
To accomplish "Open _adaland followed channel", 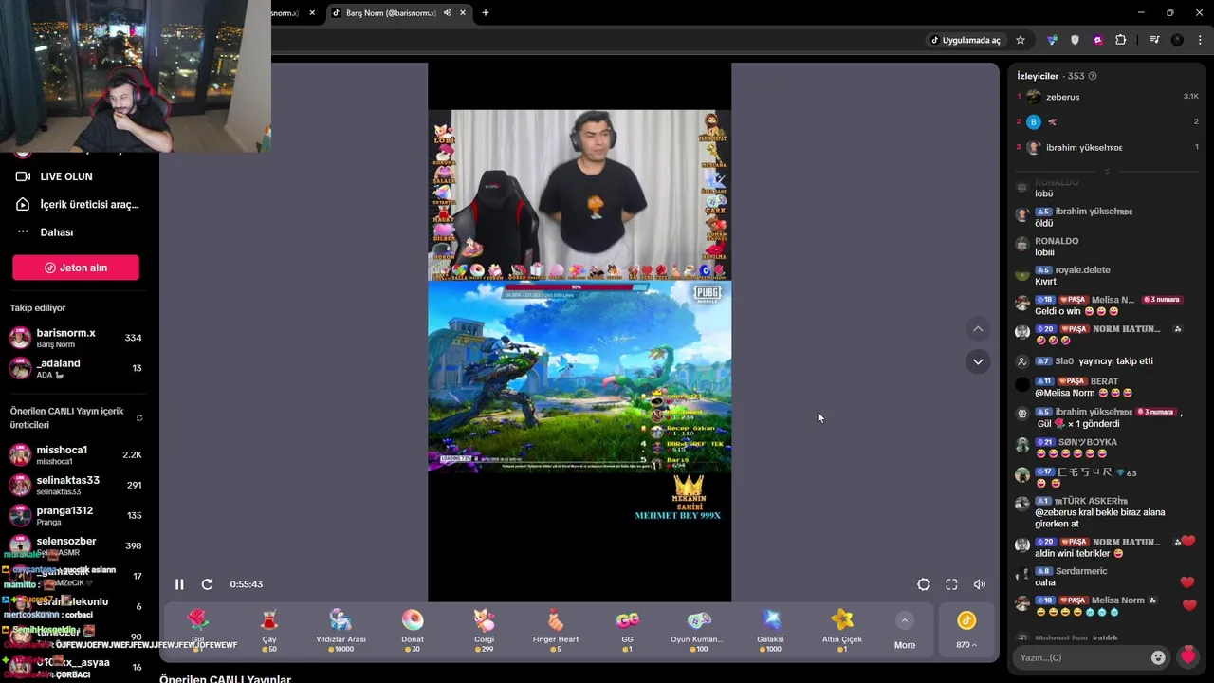I will pyautogui.click(x=76, y=368).
